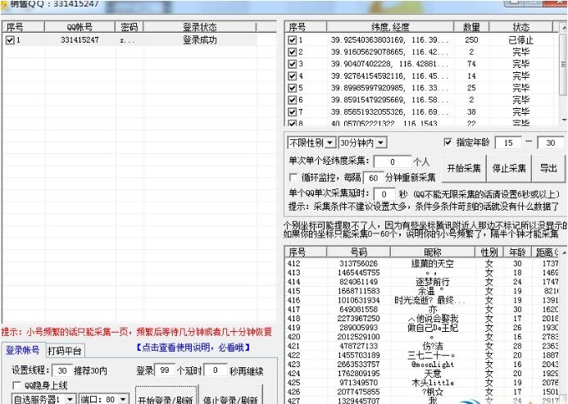Enable the 循环监控 checkbox
The height and width of the screenshot is (404, 568).
point(293,178)
